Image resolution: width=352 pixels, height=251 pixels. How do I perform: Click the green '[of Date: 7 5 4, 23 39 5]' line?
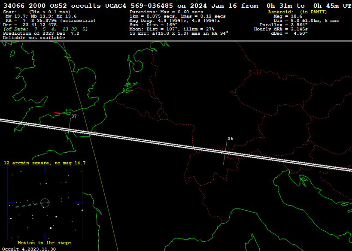[x=46, y=29]
